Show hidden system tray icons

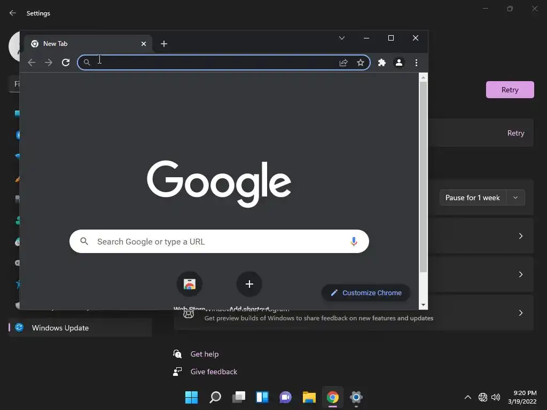pyautogui.click(x=468, y=397)
